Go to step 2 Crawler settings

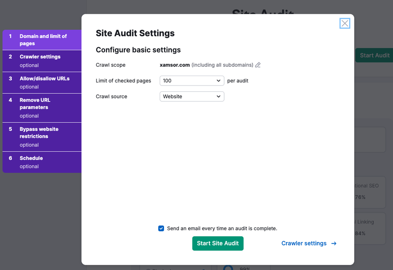pyautogui.click(x=42, y=60)
